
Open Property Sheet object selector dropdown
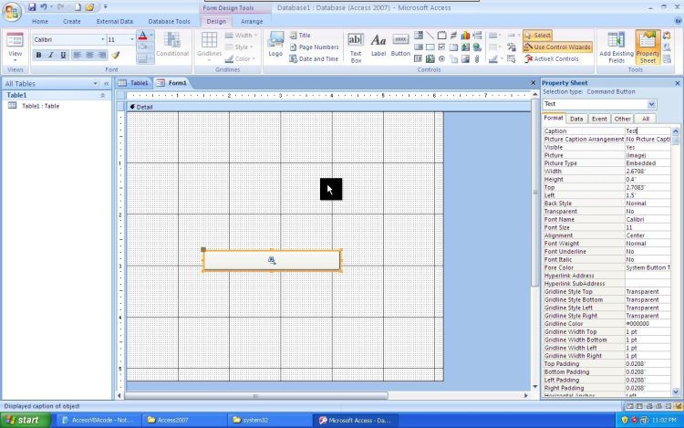[651, 104]
